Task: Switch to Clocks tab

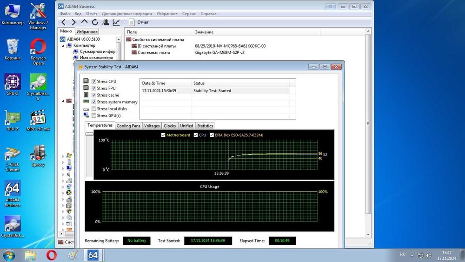Action: (x=170, y=126)
